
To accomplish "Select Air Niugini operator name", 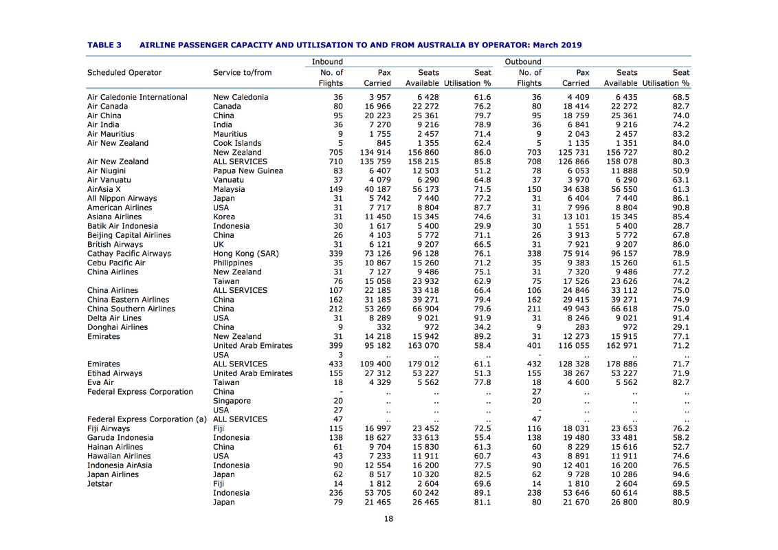I will click(x=106, y=170).
